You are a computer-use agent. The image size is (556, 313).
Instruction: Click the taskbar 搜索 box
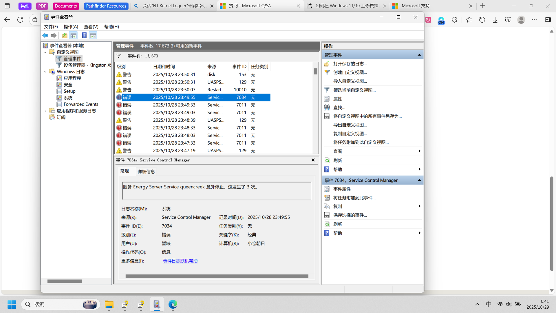tap(61, 304)
